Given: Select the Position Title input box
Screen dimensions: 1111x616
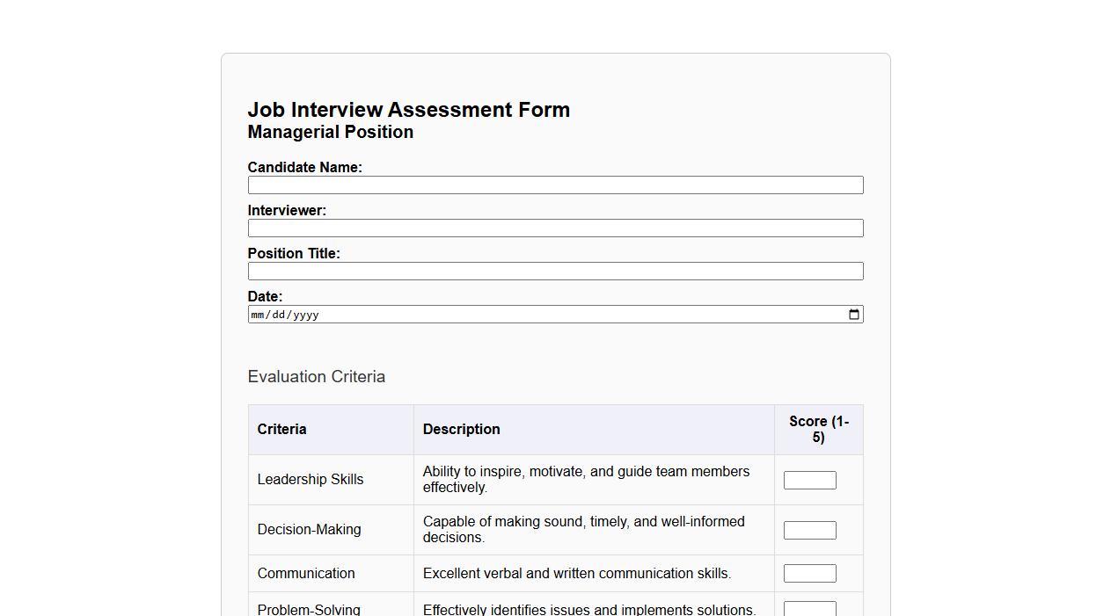Looking at the screenshot, I should (555, 271).
